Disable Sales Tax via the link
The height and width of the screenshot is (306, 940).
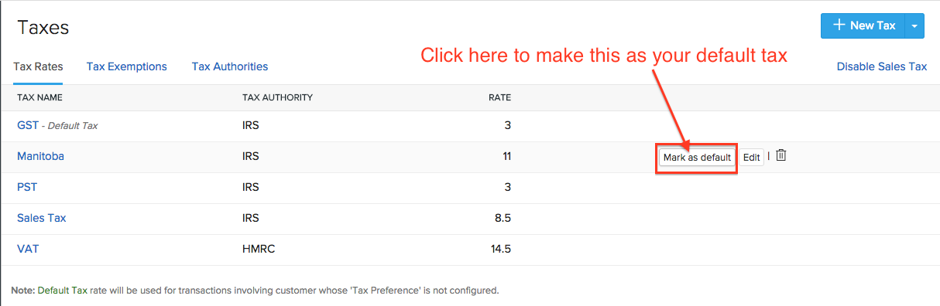point(882,66)
